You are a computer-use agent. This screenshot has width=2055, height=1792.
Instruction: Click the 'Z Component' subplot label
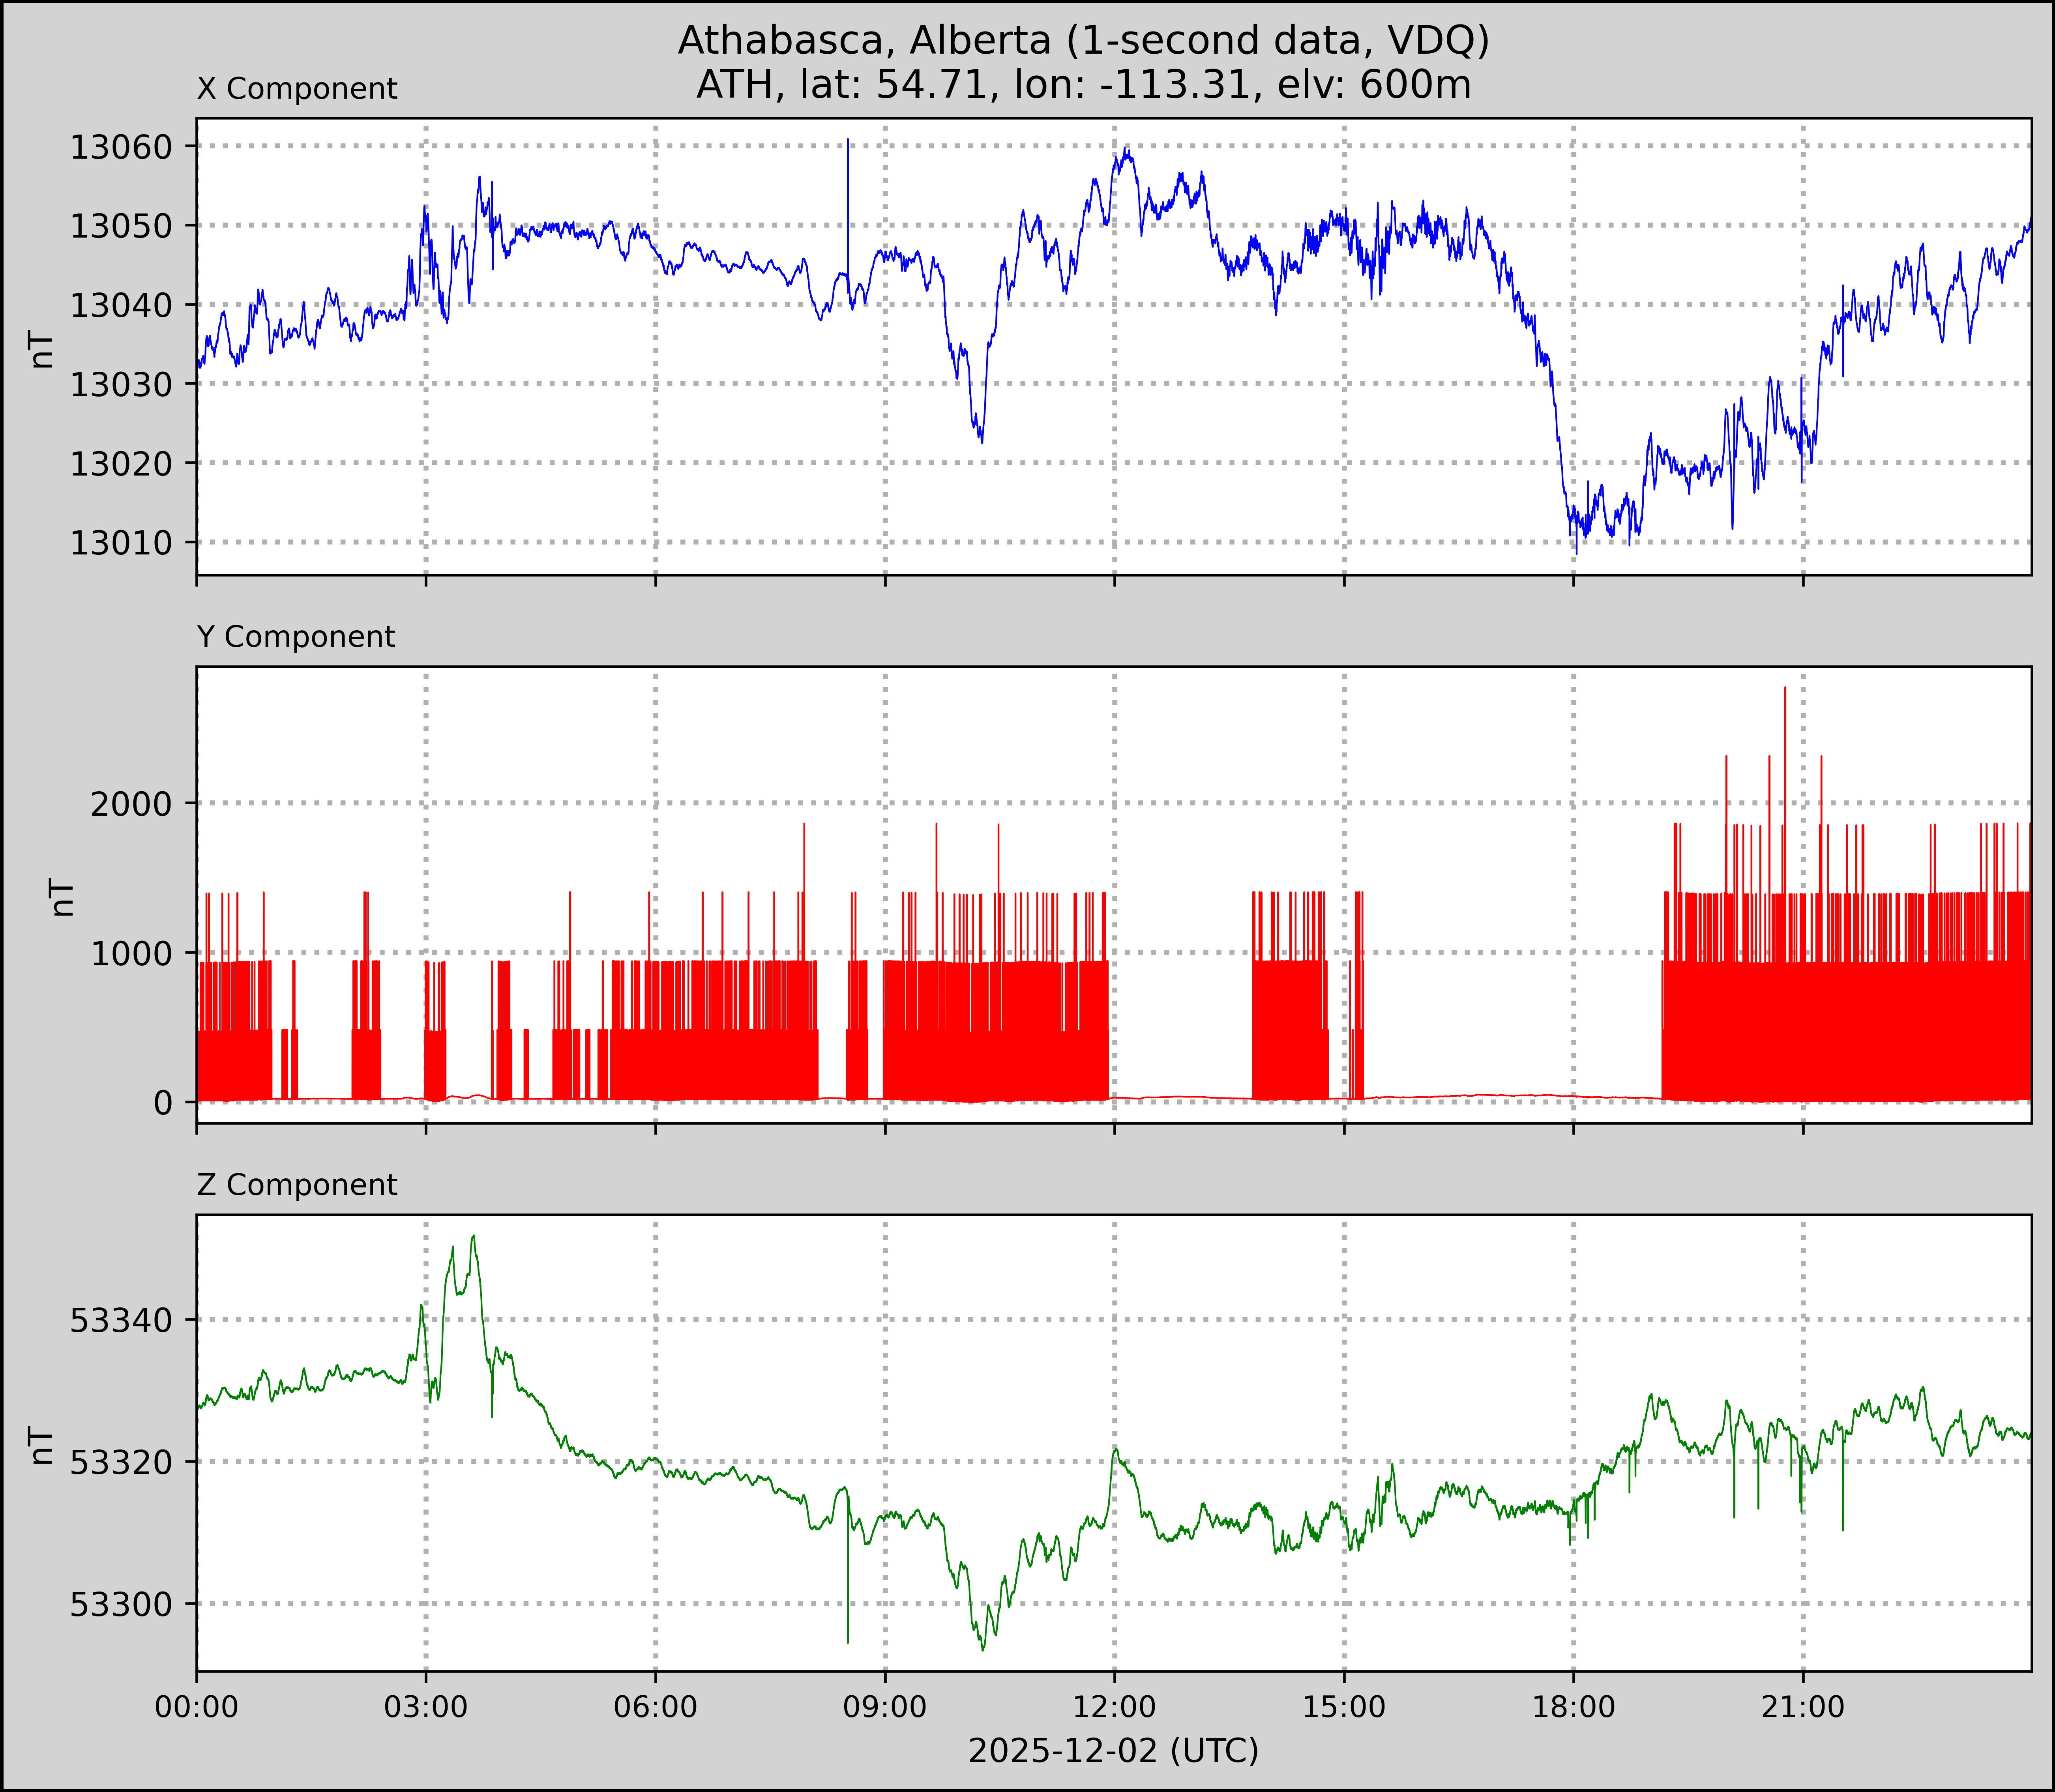click(x=297, y=1185)
